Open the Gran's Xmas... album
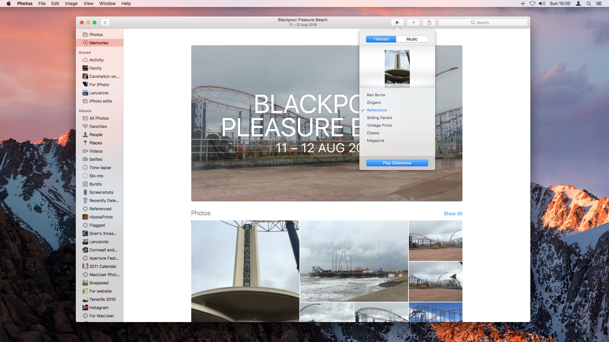Image resolution: width=609 pixels, height=342 pixels. pos(99,233)
